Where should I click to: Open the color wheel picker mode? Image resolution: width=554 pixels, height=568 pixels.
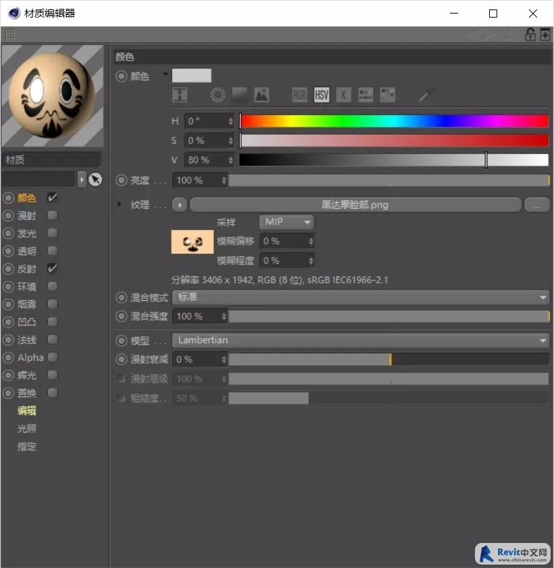click(x=218, y=95)
